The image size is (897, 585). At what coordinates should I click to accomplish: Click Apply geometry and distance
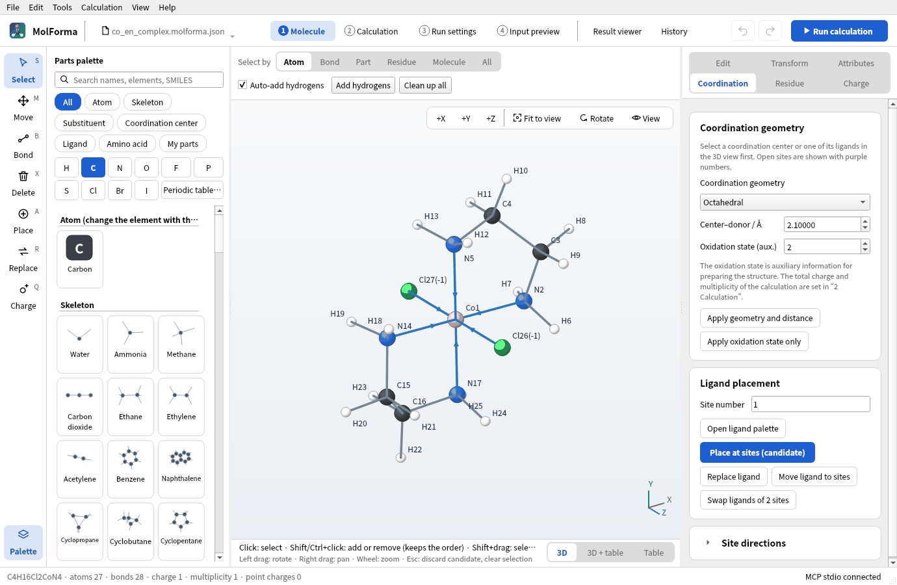[x=760, y=318]
